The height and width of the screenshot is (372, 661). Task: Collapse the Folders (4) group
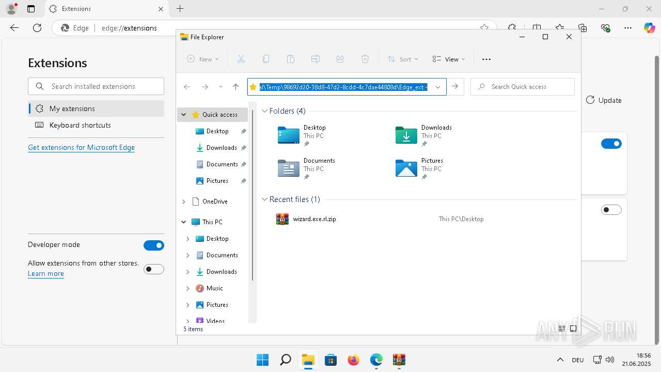click(264, 111)
